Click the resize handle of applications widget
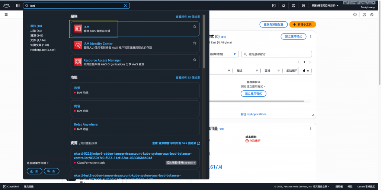381x190 pixels. 313,115
